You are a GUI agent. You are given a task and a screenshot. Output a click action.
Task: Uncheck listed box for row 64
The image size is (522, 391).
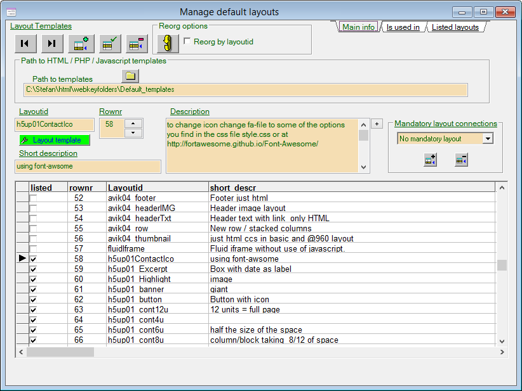[33, 320]
